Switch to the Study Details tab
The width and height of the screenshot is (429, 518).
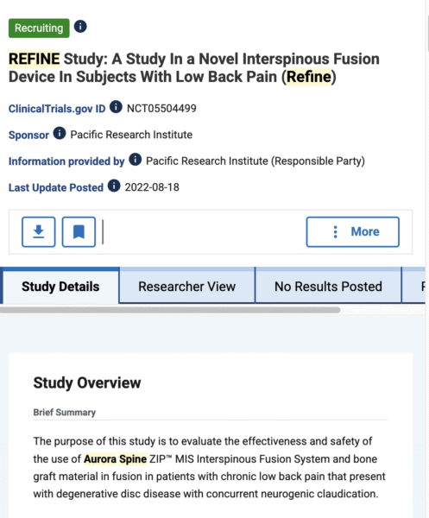point(60,286)
